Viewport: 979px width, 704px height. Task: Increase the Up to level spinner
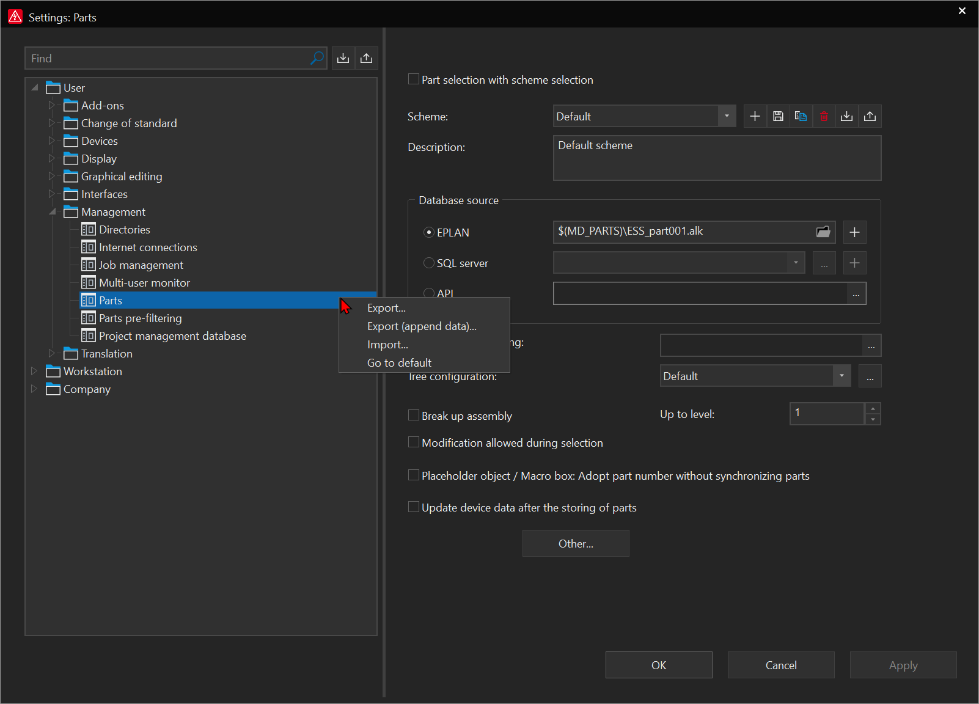[873, 408]
